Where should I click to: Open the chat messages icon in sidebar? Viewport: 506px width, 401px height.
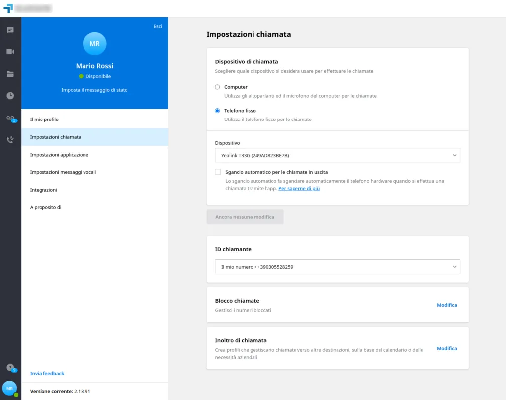10,30
